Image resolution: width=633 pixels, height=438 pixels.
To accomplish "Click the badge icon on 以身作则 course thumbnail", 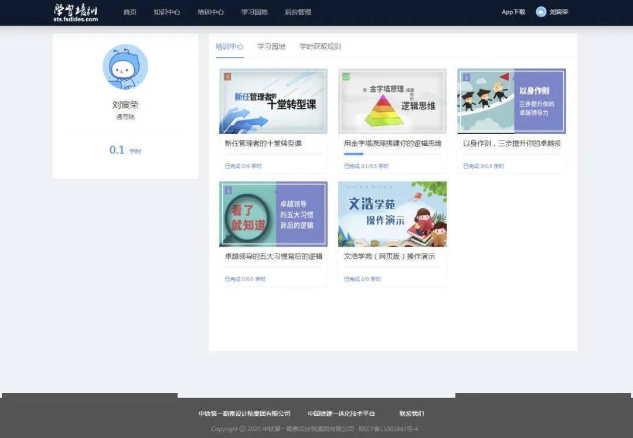I will point(466,77).
